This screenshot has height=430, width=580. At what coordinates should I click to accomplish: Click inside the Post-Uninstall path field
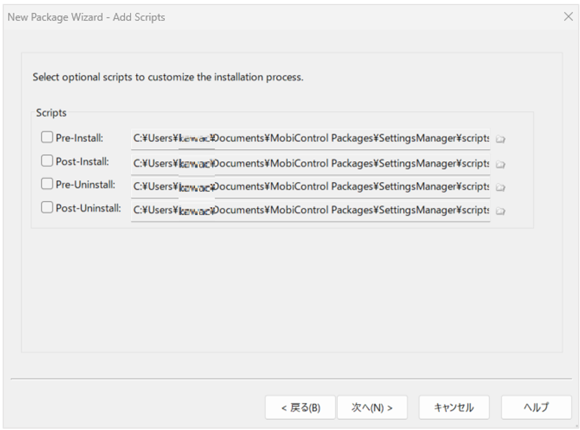(310, 210)
